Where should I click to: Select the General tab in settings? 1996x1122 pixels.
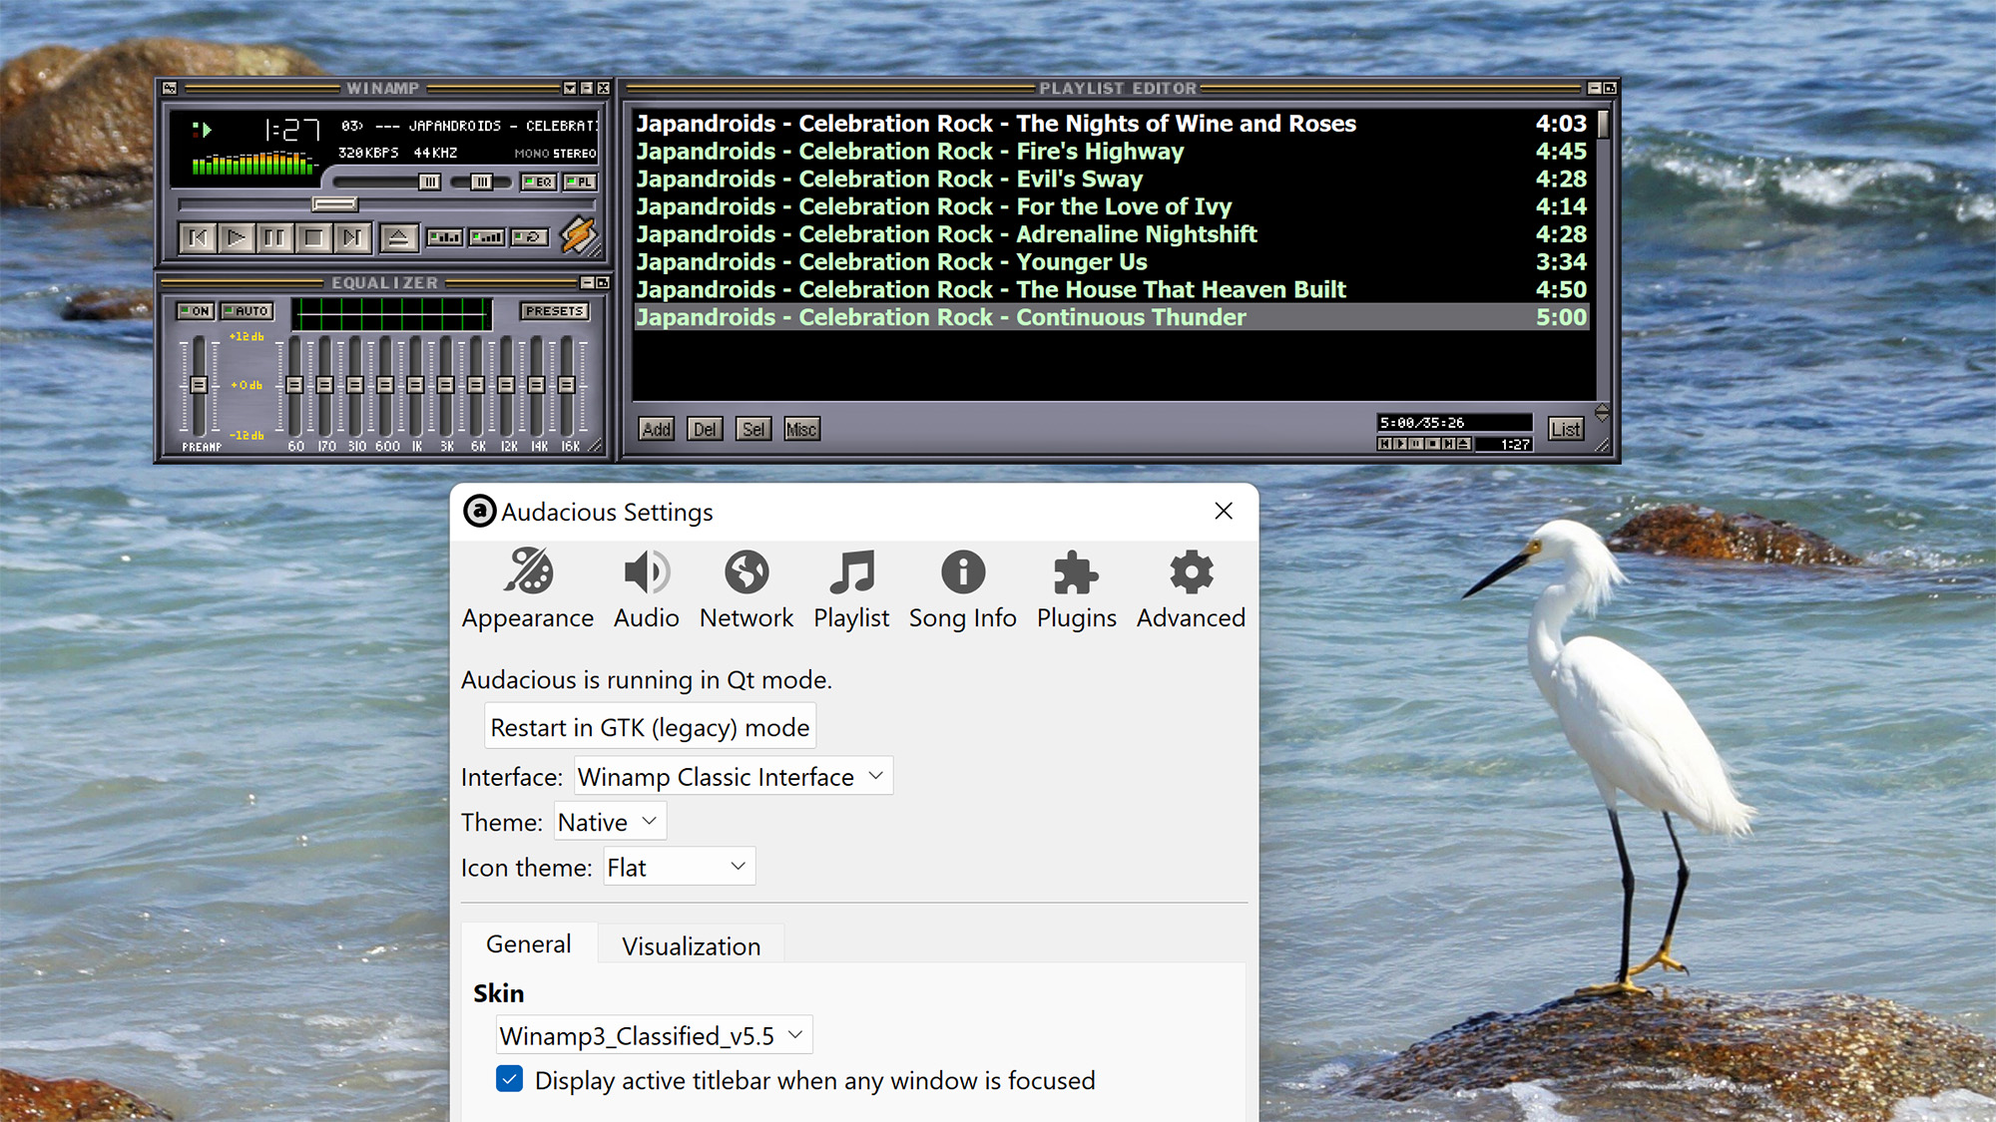(x=528, y=943)
